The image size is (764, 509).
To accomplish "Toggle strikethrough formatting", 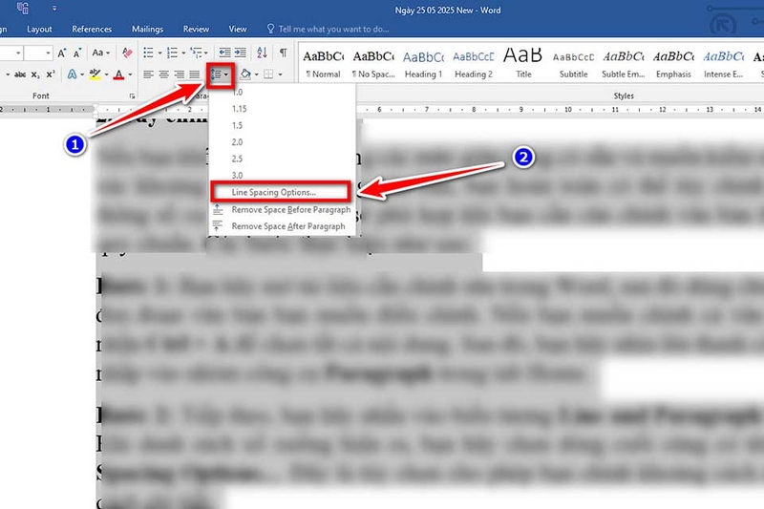I will (x=20, y=74).
